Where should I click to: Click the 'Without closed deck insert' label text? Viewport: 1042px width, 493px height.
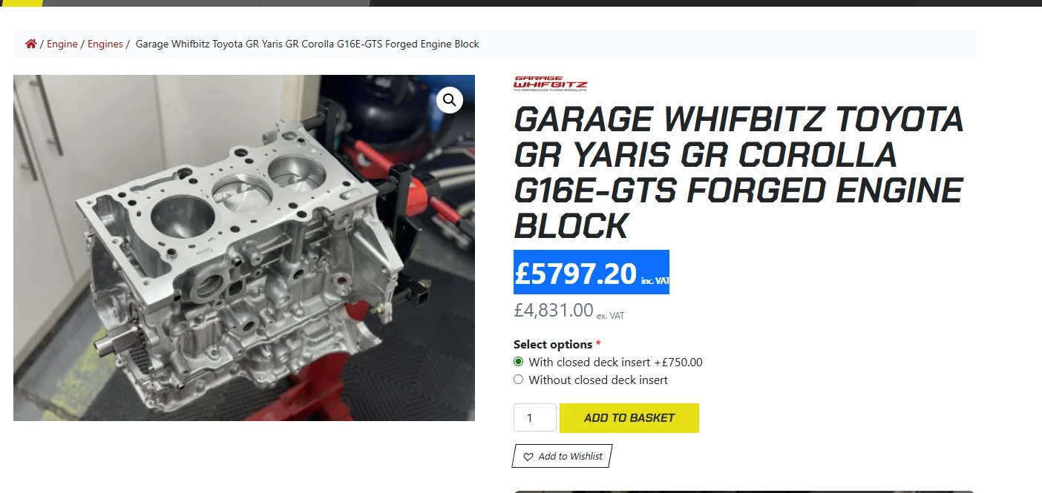[x=598, y=380]
